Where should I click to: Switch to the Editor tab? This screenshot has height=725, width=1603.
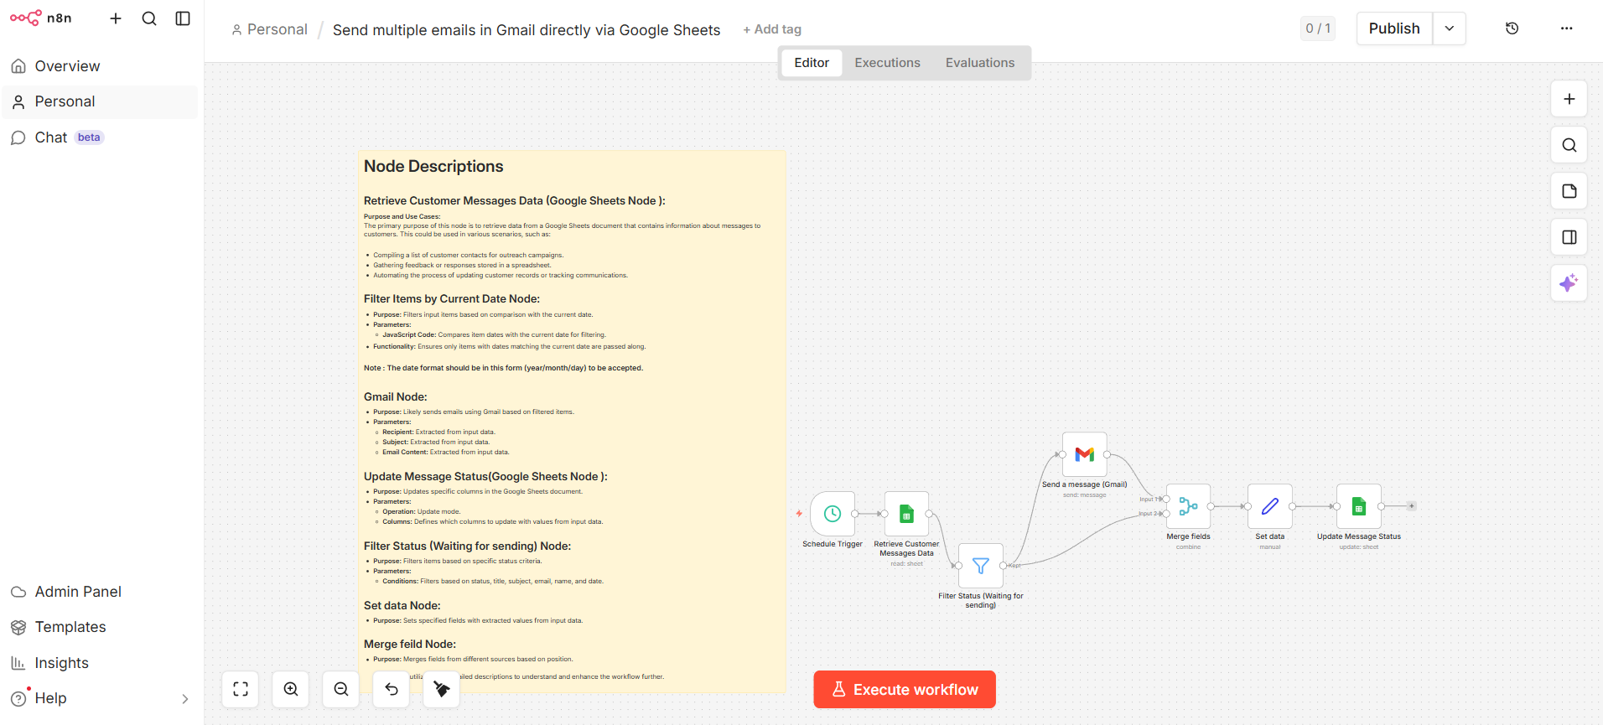[x=812, y=63]
